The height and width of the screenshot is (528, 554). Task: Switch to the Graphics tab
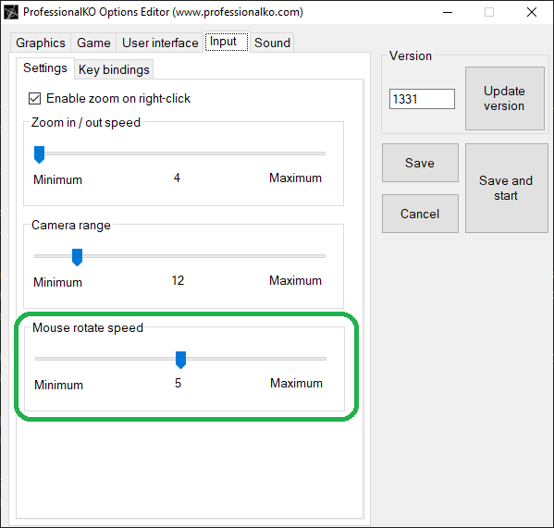point(41,43)
